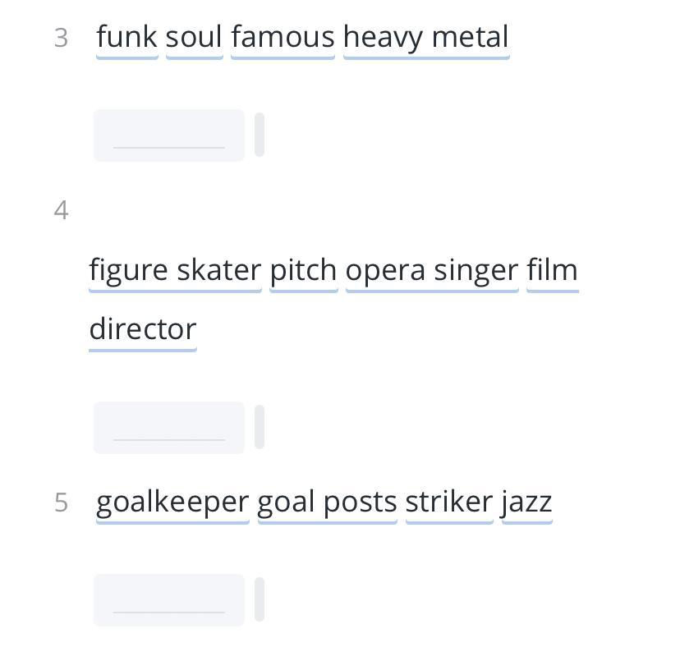
Task: Choose the word 'jazz'
Action: point(526,502)
